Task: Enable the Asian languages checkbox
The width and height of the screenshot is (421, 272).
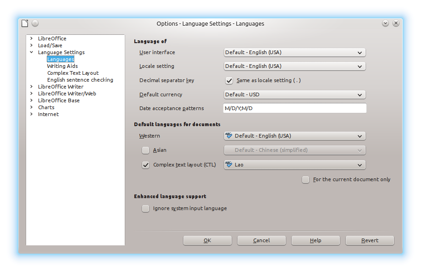Action: (145, 150)
